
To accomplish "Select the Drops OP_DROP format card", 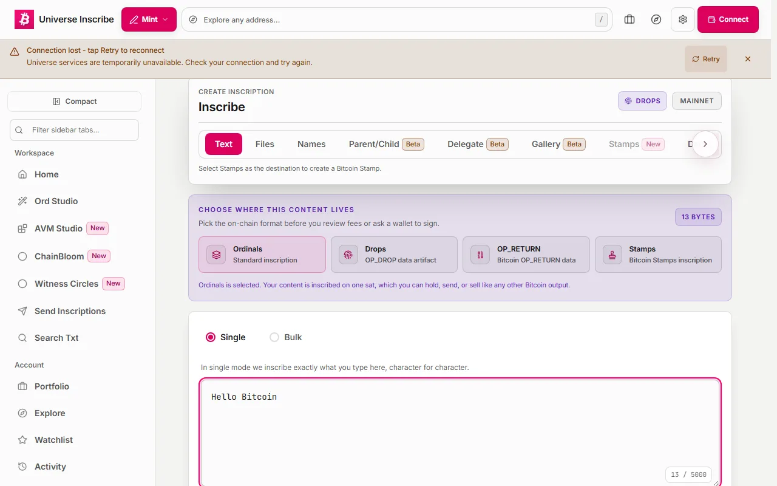I will 394,255.
